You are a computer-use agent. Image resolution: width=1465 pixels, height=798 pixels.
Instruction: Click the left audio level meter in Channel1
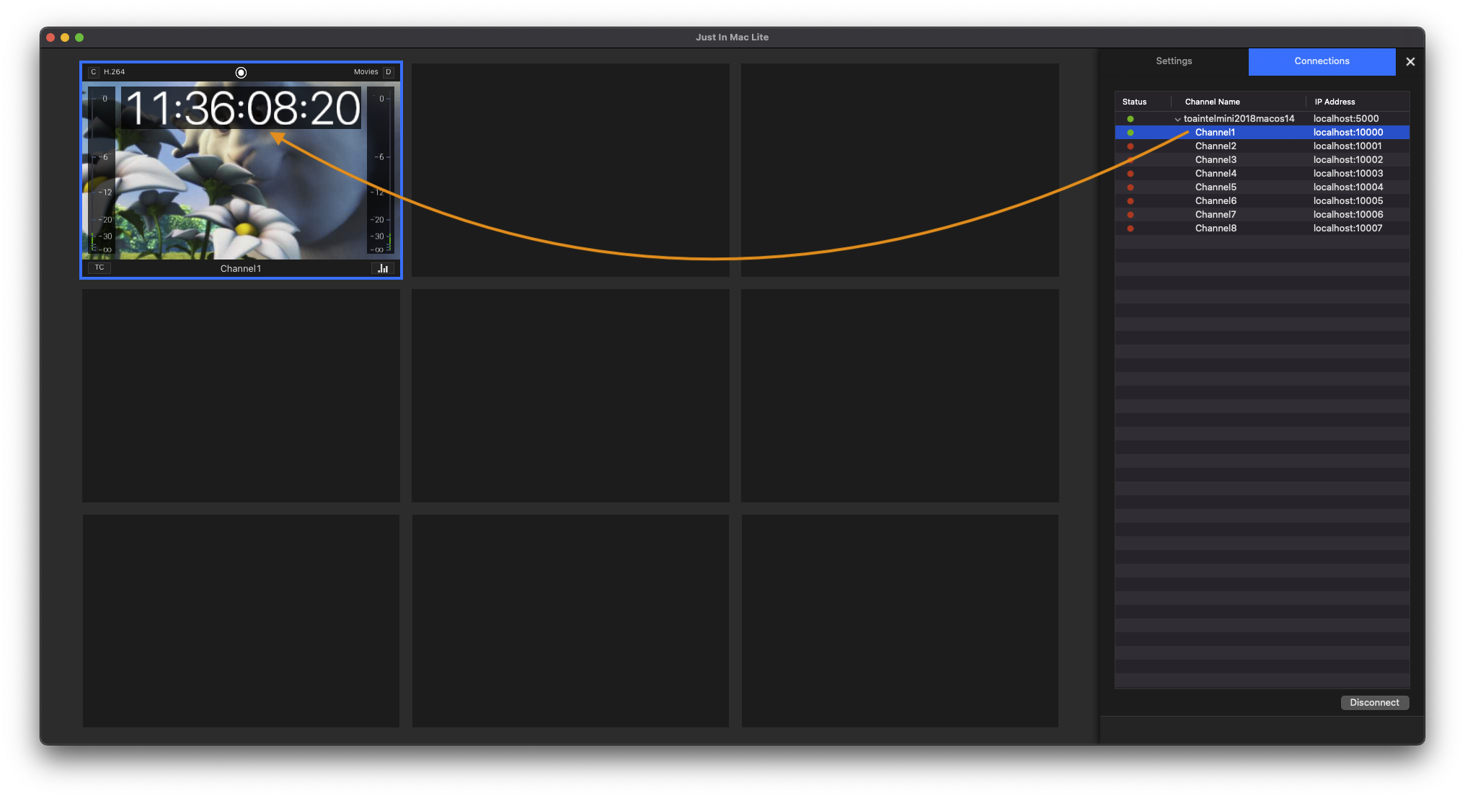point(102,171)
